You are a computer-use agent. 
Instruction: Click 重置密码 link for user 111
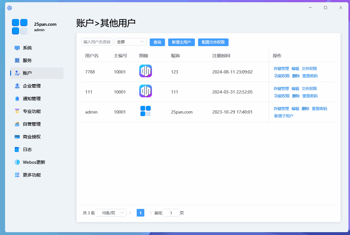310,96
